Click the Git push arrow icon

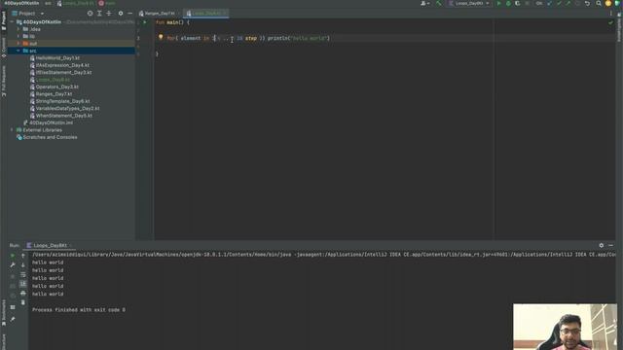pos(568,4)
